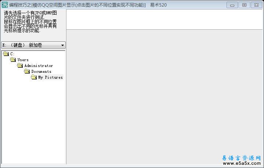Close the window
264x168 pixels.
(x=256, y=5)
